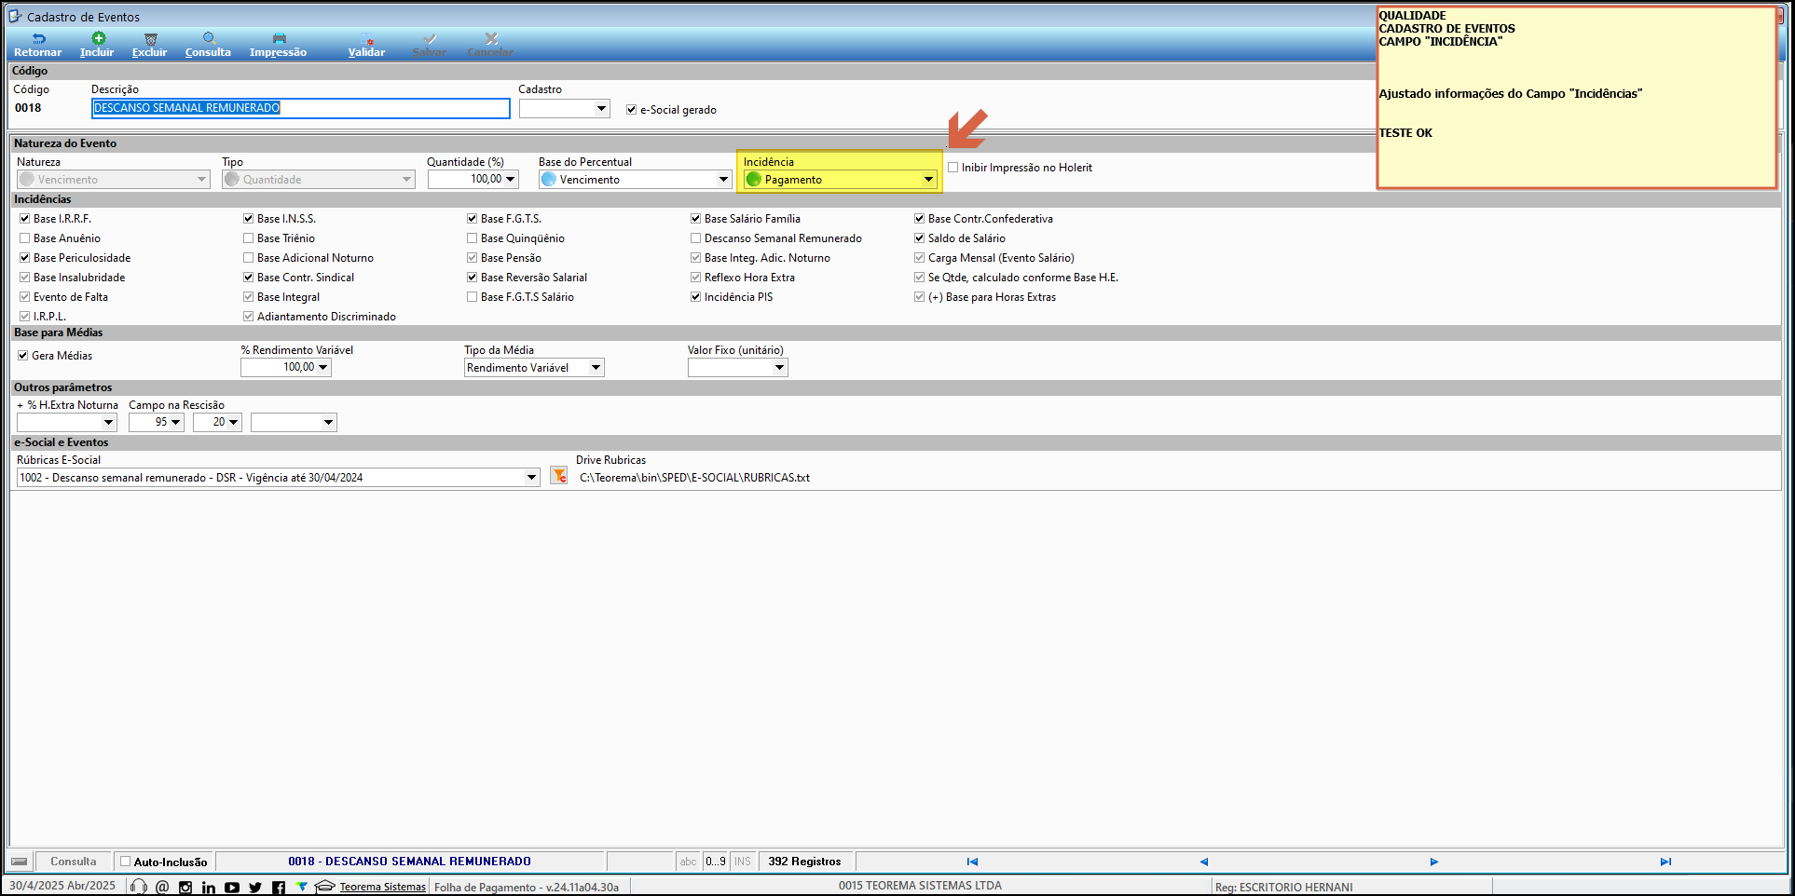The image size is (1795, 896).
Task: Click the Código value 0018
Action: pos(28,108)
